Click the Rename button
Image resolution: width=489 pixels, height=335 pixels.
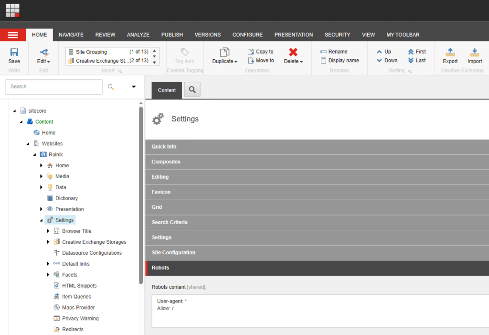pos(334,52)
